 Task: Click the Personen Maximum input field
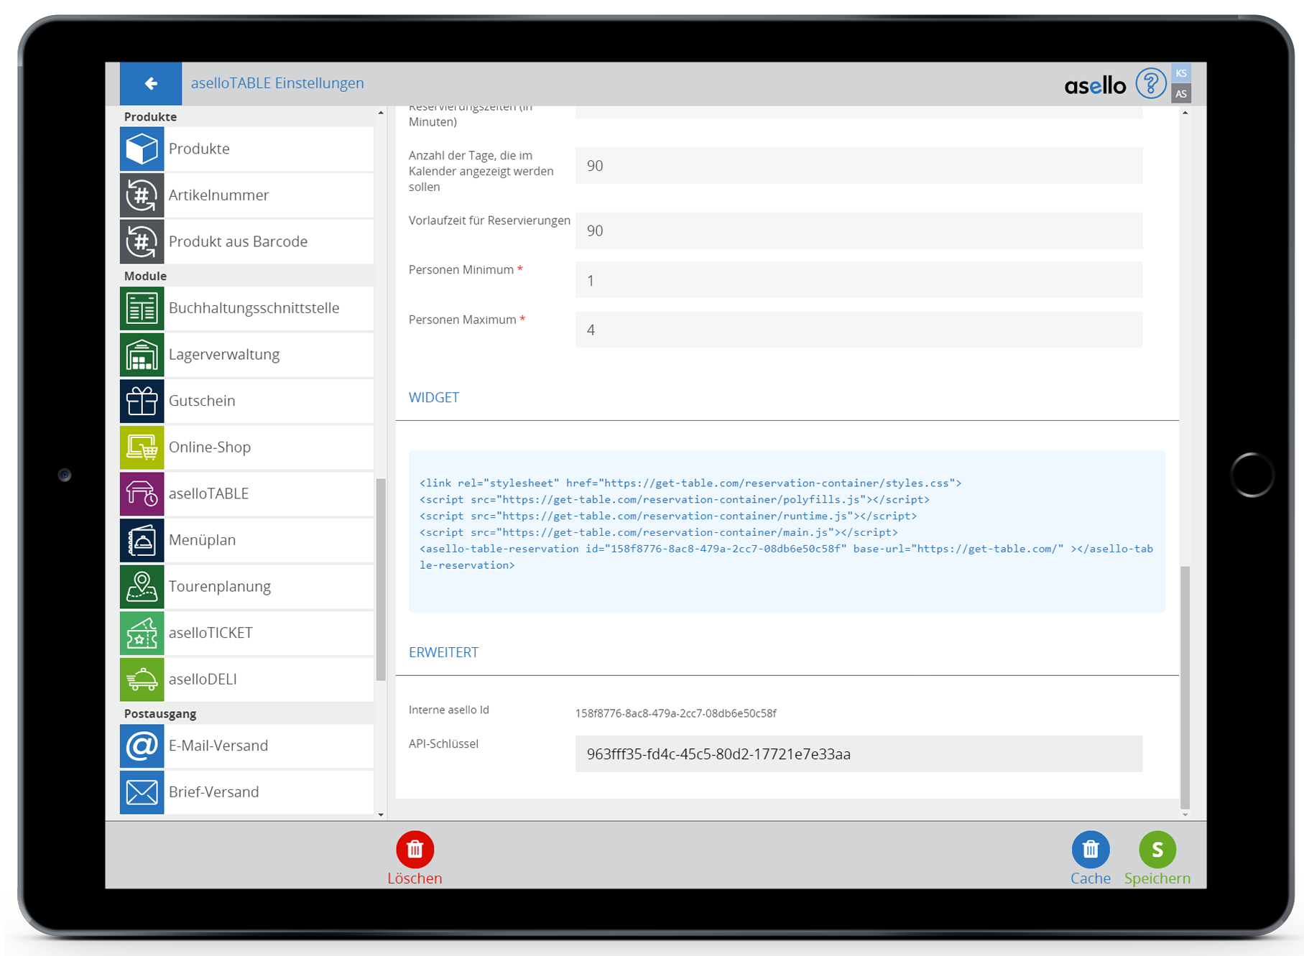pos(858,330)
